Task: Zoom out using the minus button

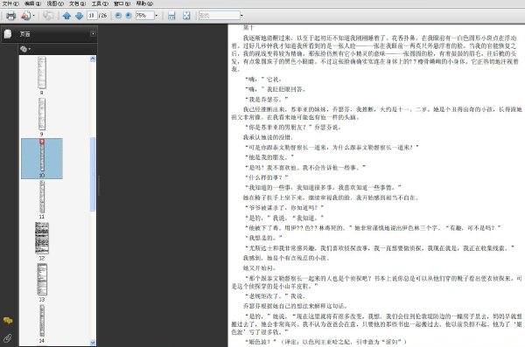Action: (x=118, y=16)
